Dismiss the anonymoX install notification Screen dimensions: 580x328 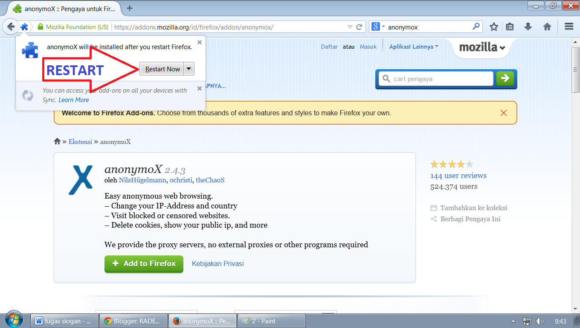pyautogui.click(x=200, y=43)
